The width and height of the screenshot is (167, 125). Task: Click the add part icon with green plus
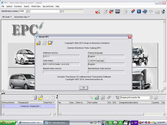click(x=97, y=97)
